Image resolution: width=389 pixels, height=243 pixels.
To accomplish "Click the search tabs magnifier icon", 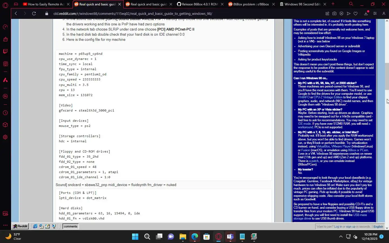I will tap(351, 4).
